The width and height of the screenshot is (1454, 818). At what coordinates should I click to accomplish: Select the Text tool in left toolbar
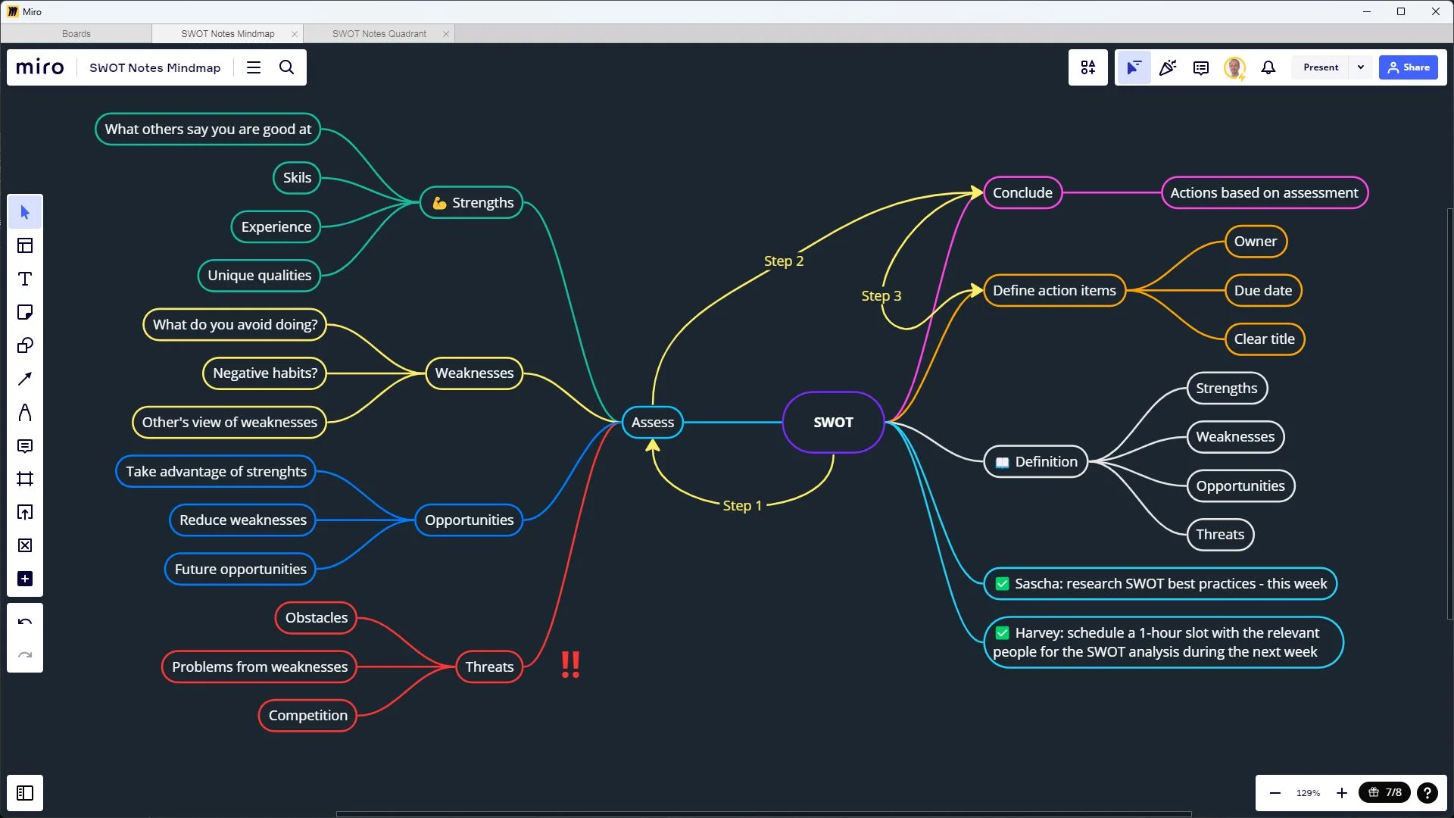pos(25,279)
